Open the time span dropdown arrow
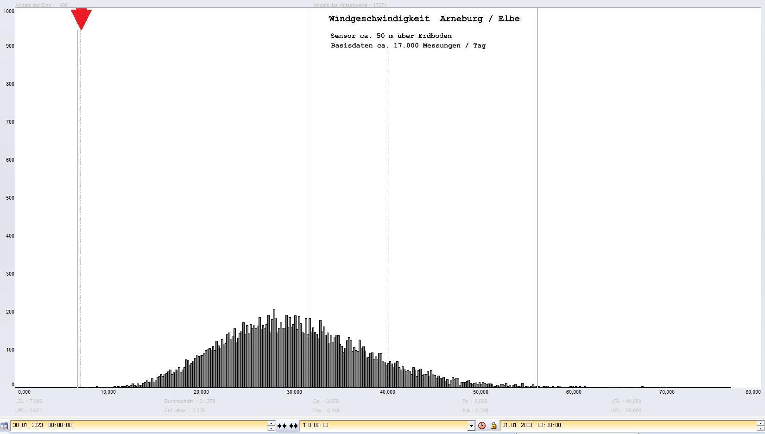Viewport: 765px width, 434px height. click(471, 425)
